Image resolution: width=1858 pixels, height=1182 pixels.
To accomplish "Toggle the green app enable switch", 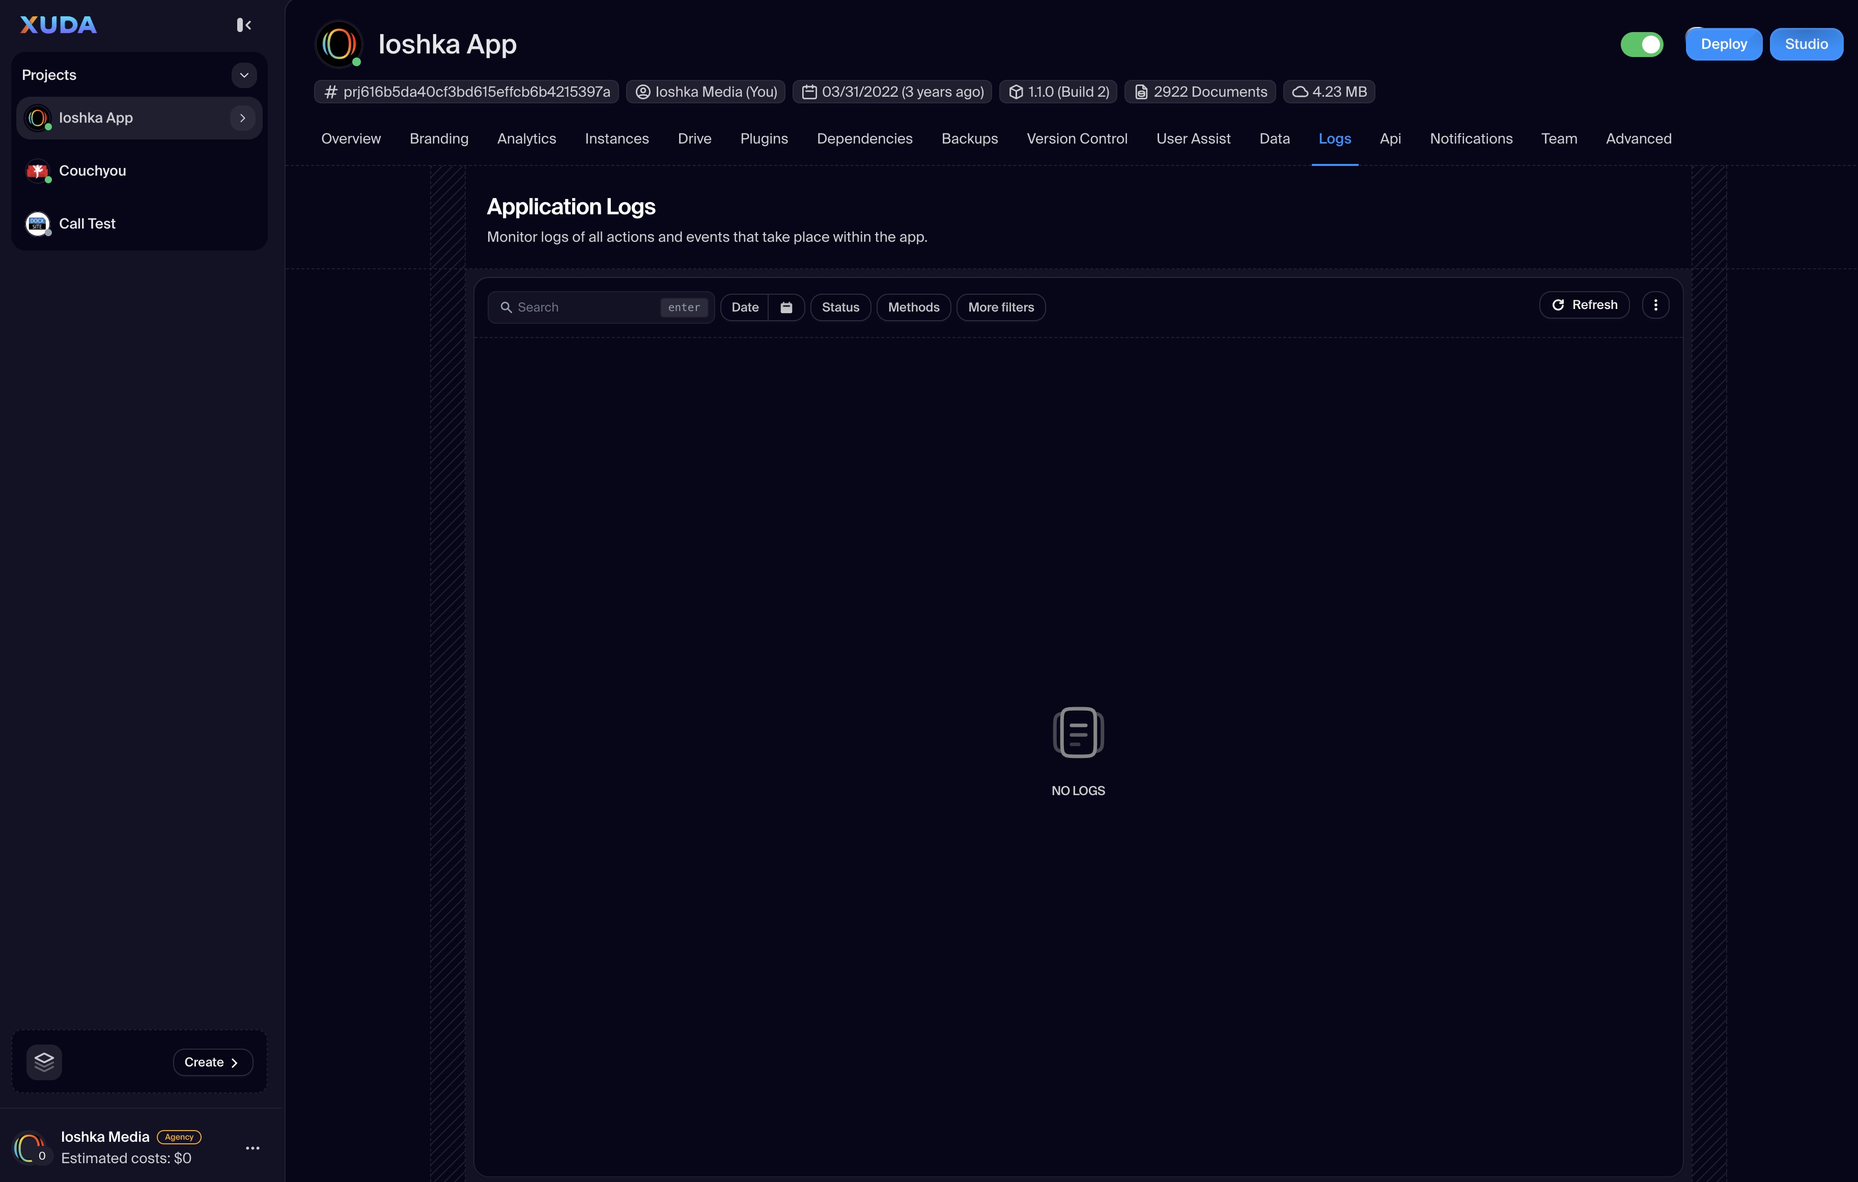I will (1641, 44).
